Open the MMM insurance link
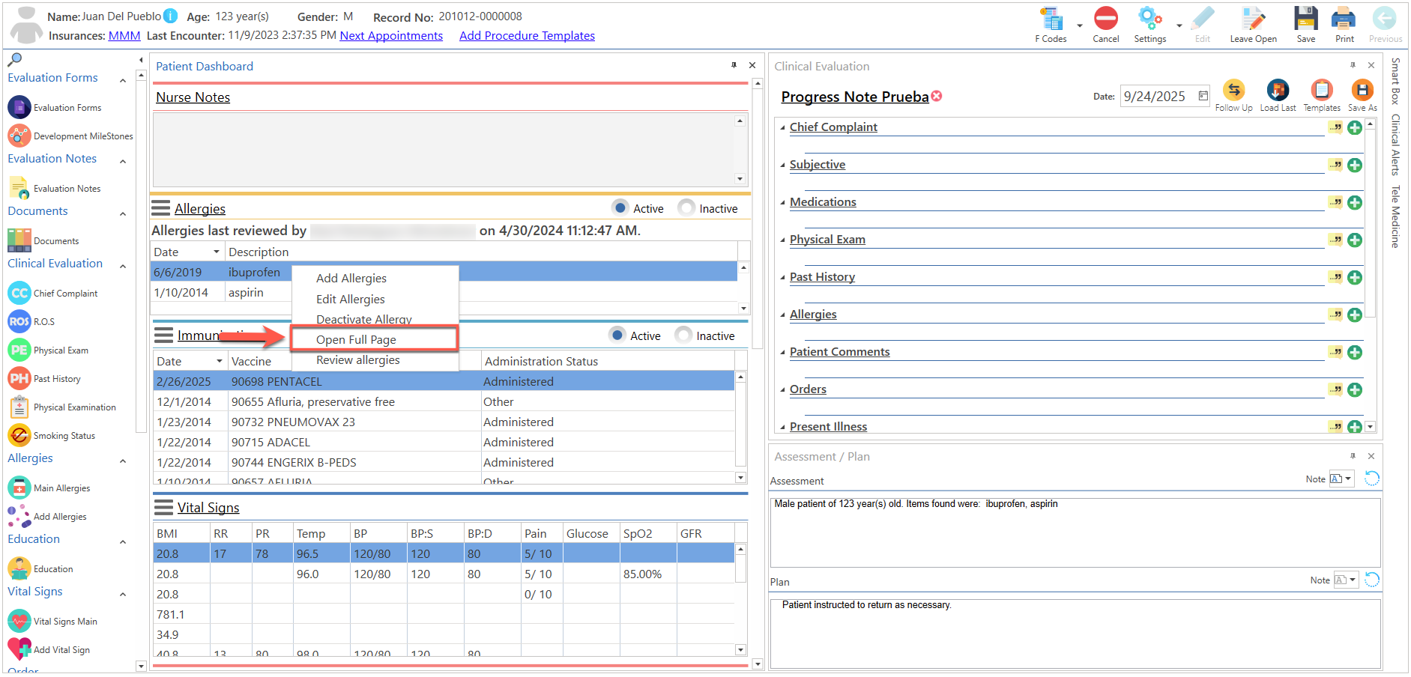1411x677 pixels. pos(124,35)
